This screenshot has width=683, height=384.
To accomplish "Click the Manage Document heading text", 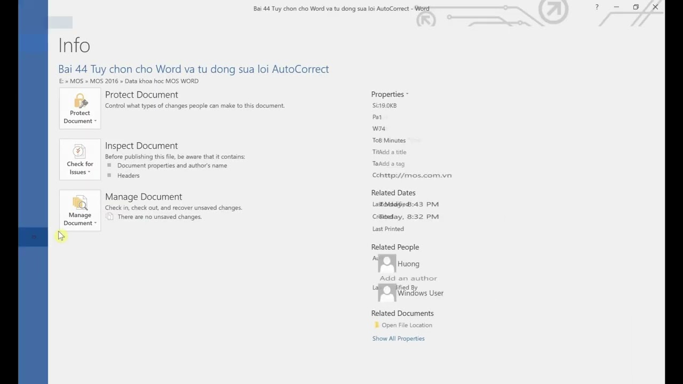I will click(x=144, y=197).
